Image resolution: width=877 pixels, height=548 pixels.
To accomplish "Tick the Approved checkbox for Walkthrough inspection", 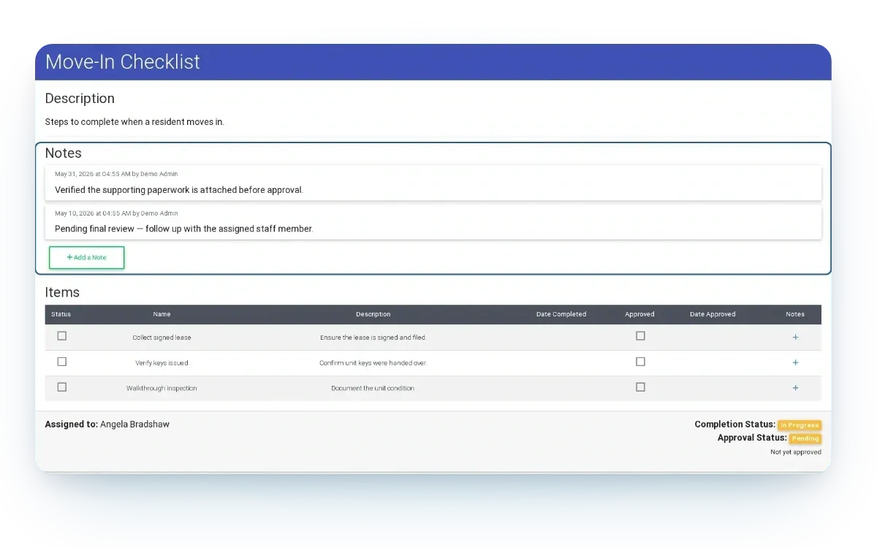I will [640, 387].
